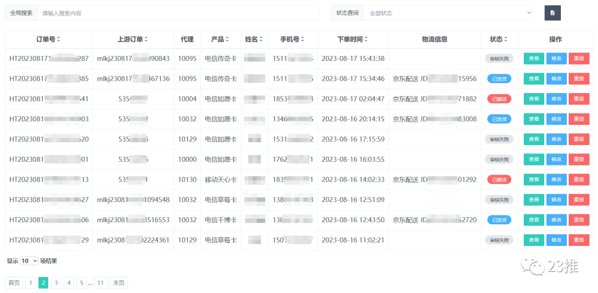Screen dimensions: 598x293
Task: Edit order placed at 17:15:59
Action: [x=556, y=139]
